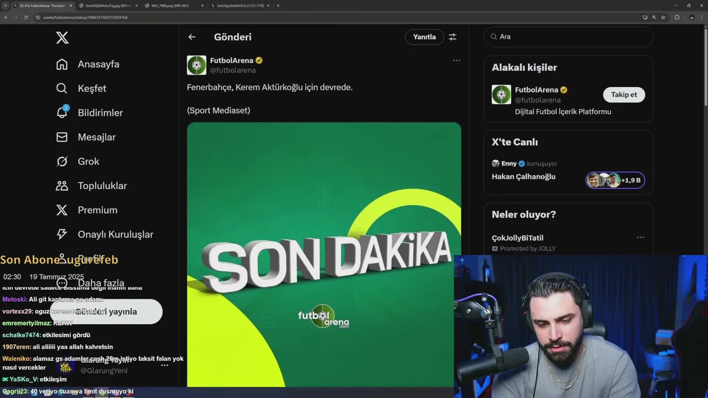Image resolution: width=708 pixels, height=398 pixels.
Task: Open Topluluklar menu label
Action: coord(102,186)
